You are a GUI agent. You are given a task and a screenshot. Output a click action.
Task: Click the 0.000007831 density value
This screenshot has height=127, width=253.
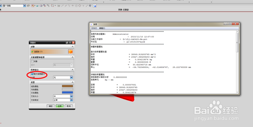pos(129,85)
